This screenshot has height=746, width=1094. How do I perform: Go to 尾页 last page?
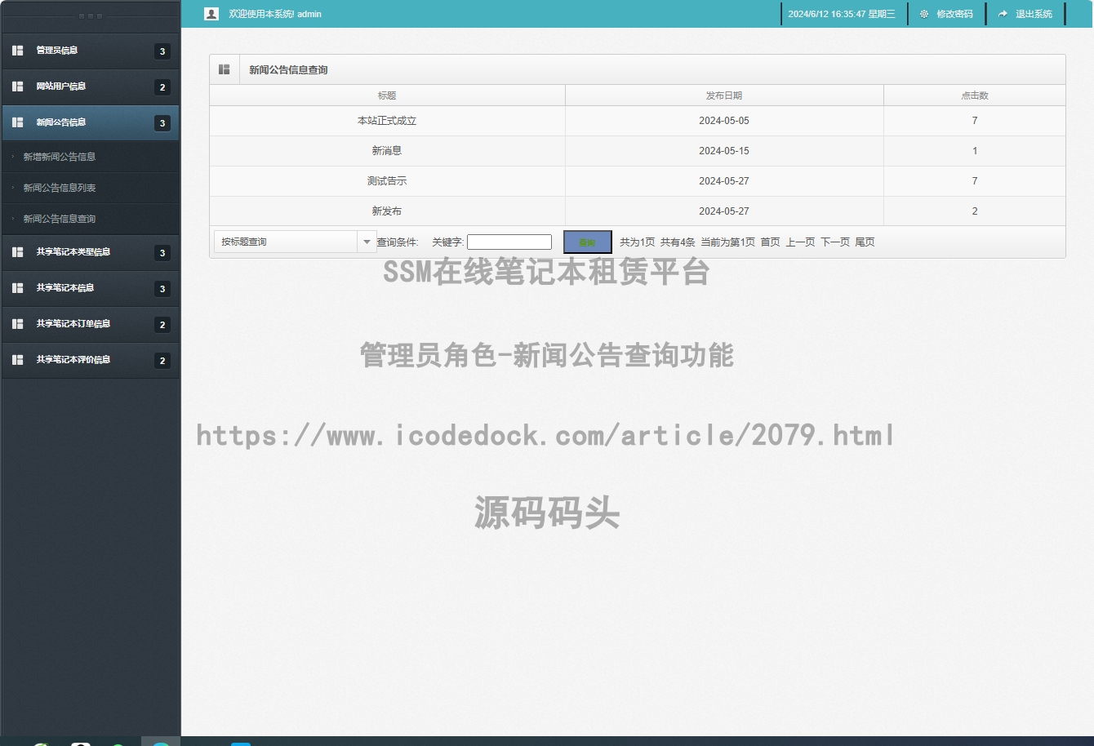coord(865,242)
